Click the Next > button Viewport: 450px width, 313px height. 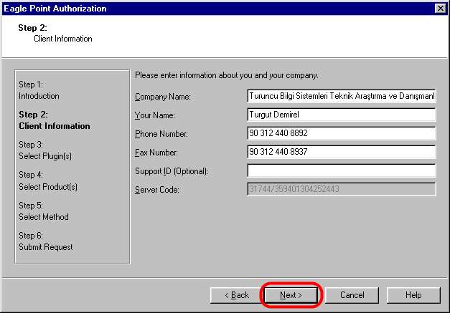(291, 295)
